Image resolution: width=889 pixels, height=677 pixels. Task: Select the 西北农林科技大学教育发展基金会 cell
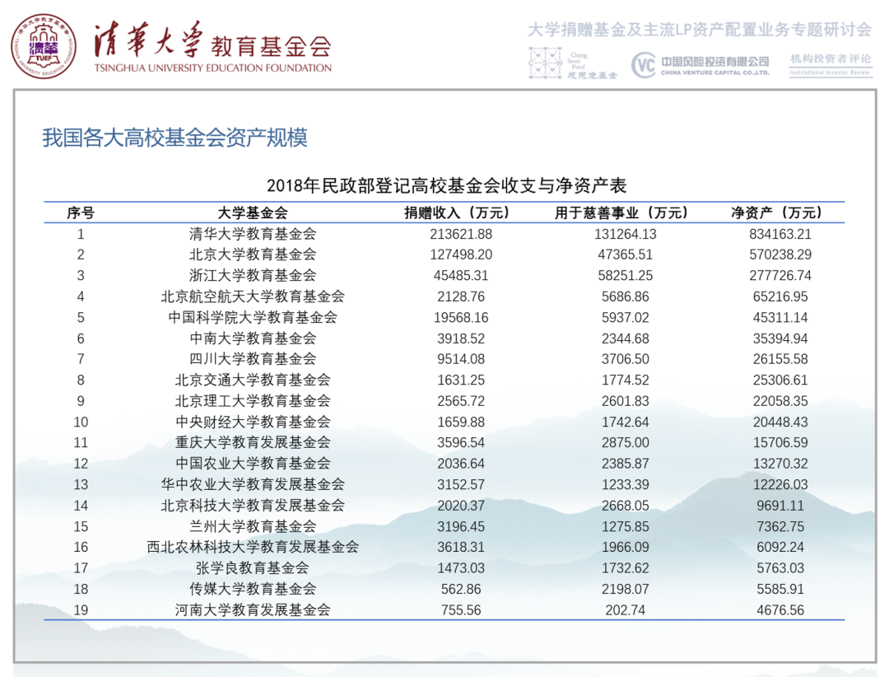pos(253,547)
